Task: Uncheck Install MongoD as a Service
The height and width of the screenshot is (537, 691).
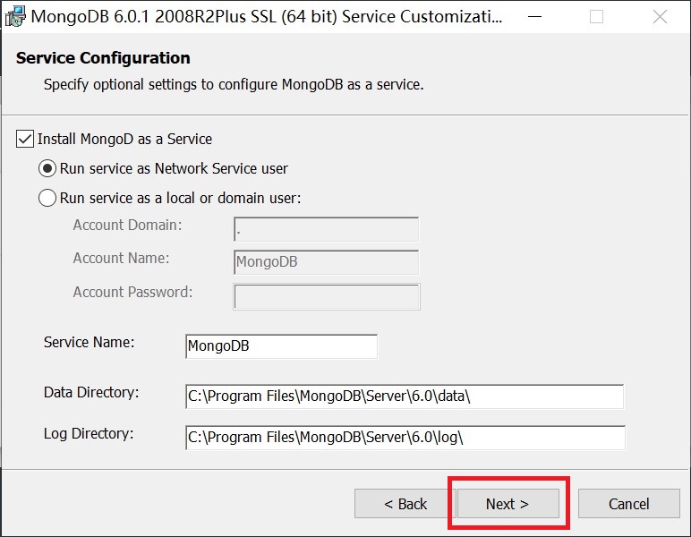Action: click(x=25, y=139)
